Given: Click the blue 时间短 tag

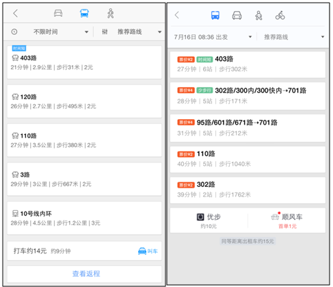Looking at the screenshot, I should pyautogui.click(x=19, y=48).
